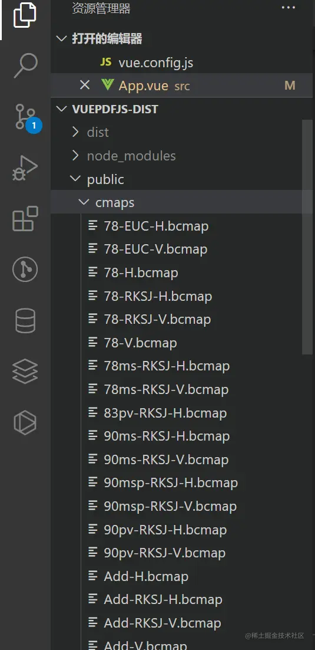Expand the node_modules folder

[x=131, y=156]
